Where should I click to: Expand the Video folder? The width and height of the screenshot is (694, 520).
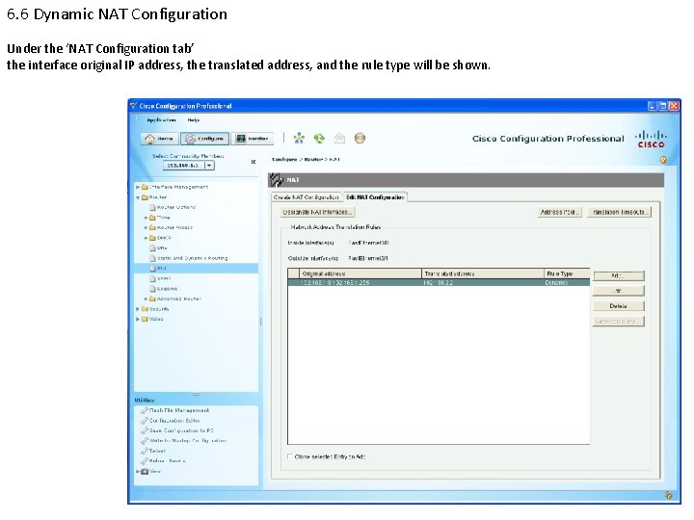138,319
